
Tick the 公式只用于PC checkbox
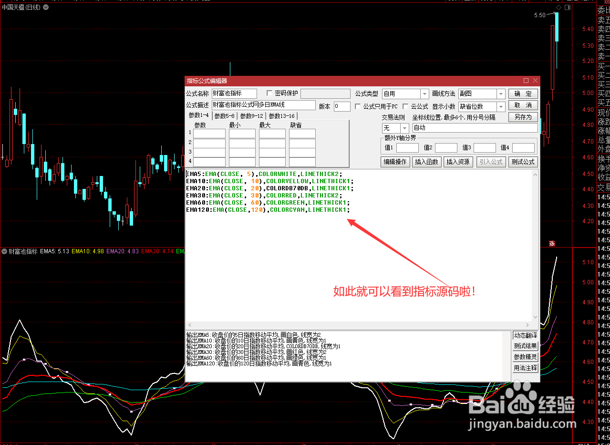(x=358, y=106)
